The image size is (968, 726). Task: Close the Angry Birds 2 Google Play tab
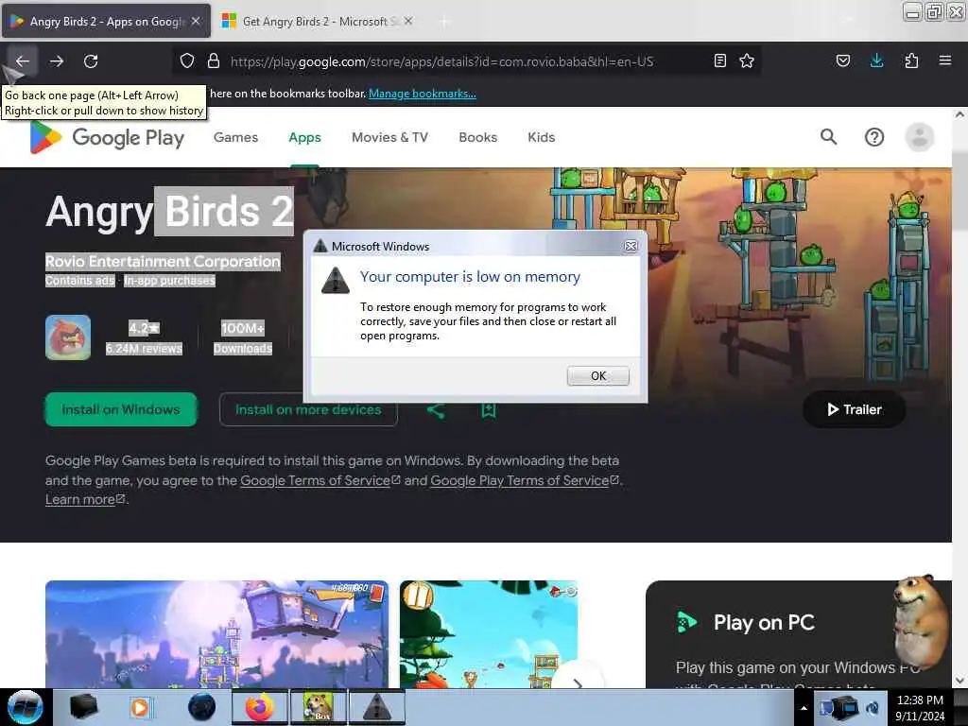pos(195,21)
